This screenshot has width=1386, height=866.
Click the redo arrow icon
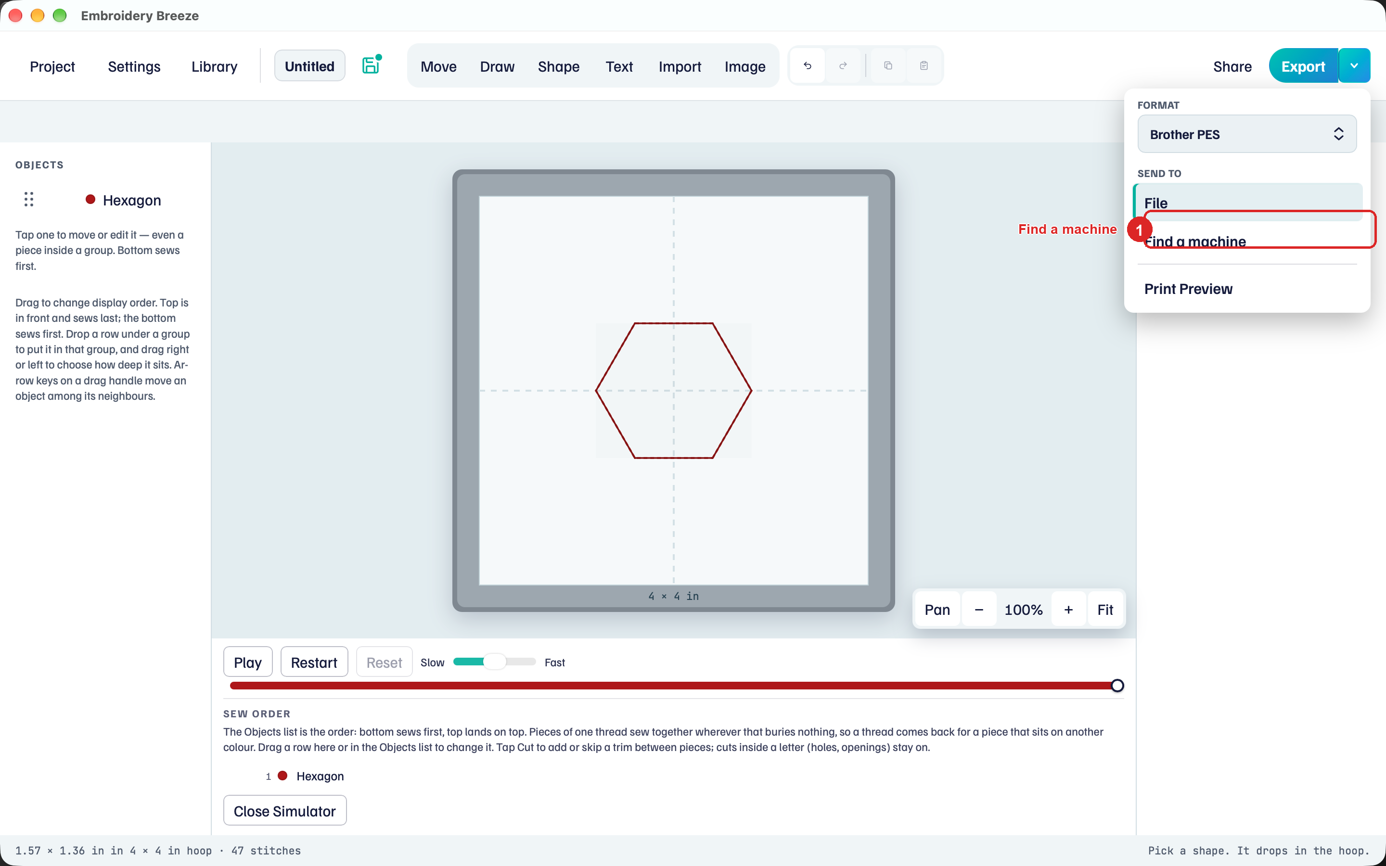click(x=843, y=66)
